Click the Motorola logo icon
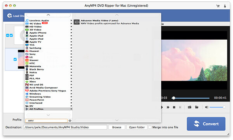Screen dimensions: 233x140 coord(27,66)
